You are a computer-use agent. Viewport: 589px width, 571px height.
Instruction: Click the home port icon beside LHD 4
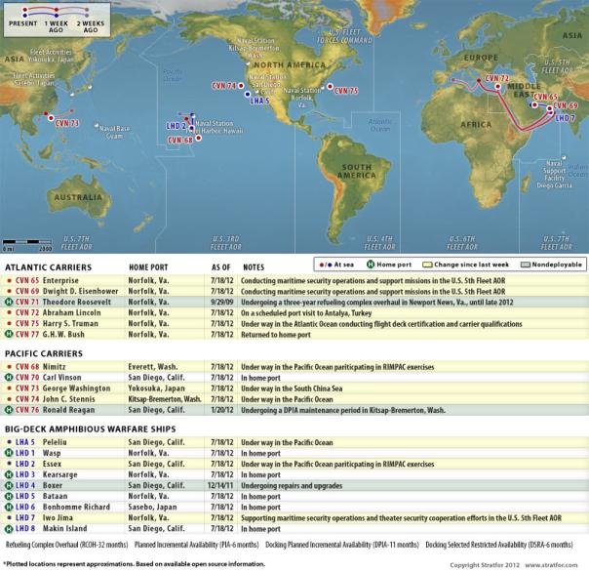pyautogui.click(x=9, y=485)
